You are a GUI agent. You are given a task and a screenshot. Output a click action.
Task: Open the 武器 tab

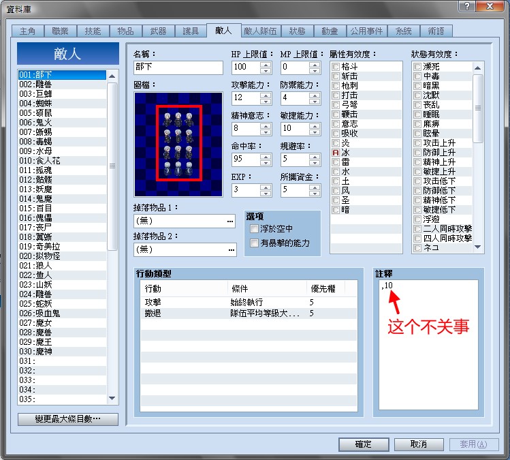click(158, 31)
